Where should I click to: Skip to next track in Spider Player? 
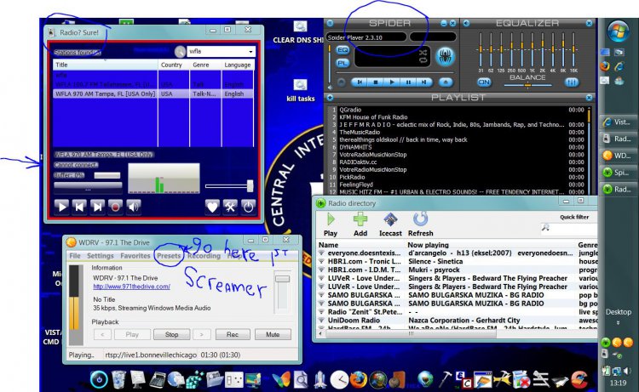423,82
